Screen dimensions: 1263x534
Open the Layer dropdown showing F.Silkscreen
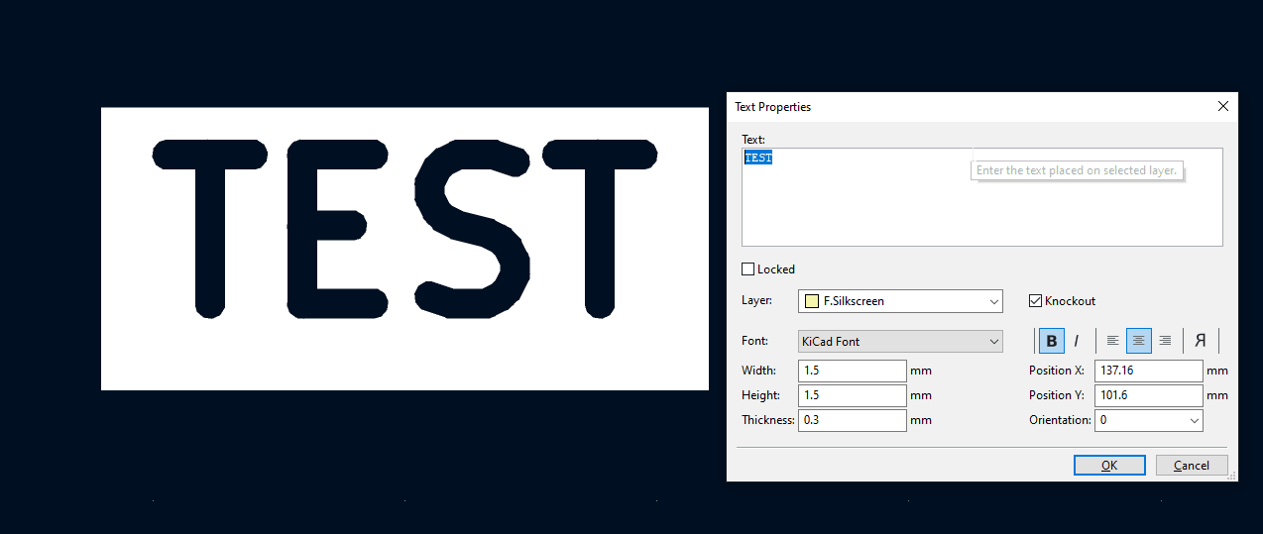pyautogui.click(x=900, y=301)
